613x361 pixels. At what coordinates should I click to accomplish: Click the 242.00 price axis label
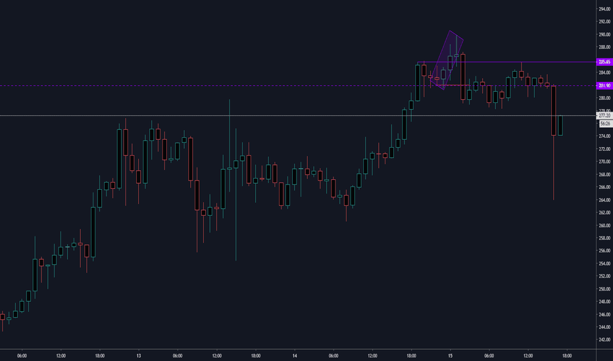point(604,340)
